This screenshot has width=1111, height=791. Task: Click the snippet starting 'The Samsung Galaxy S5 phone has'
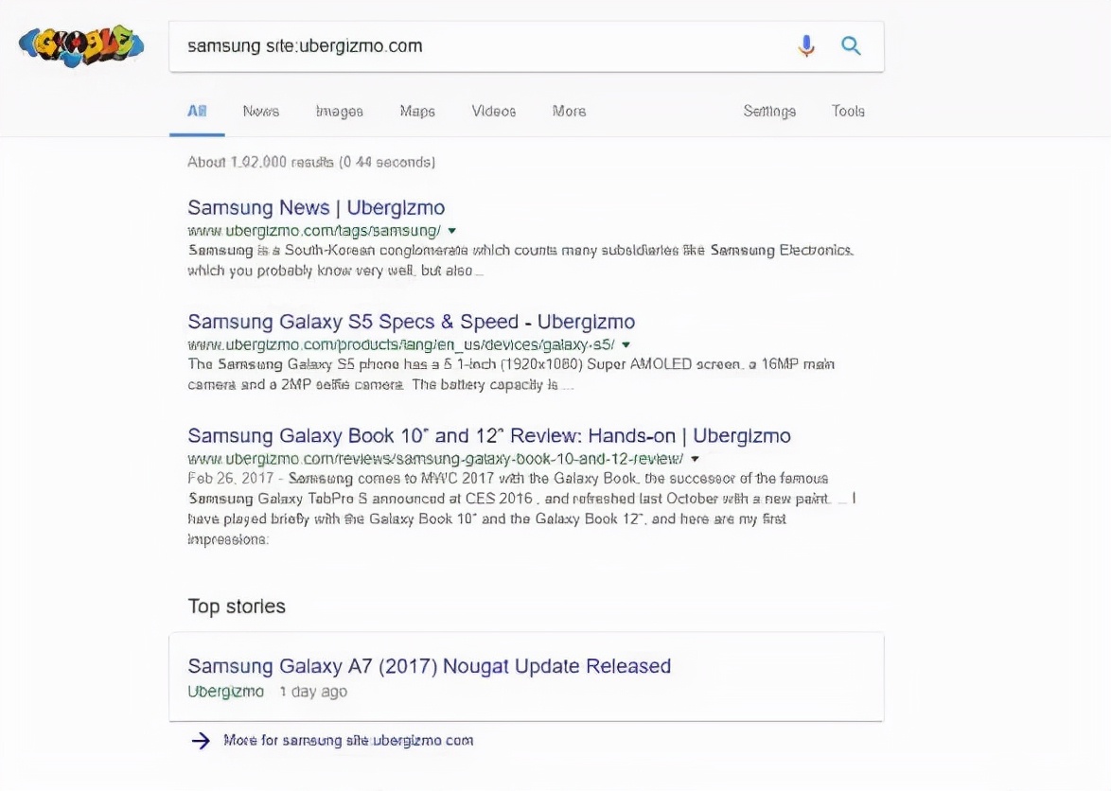(511, 375)
